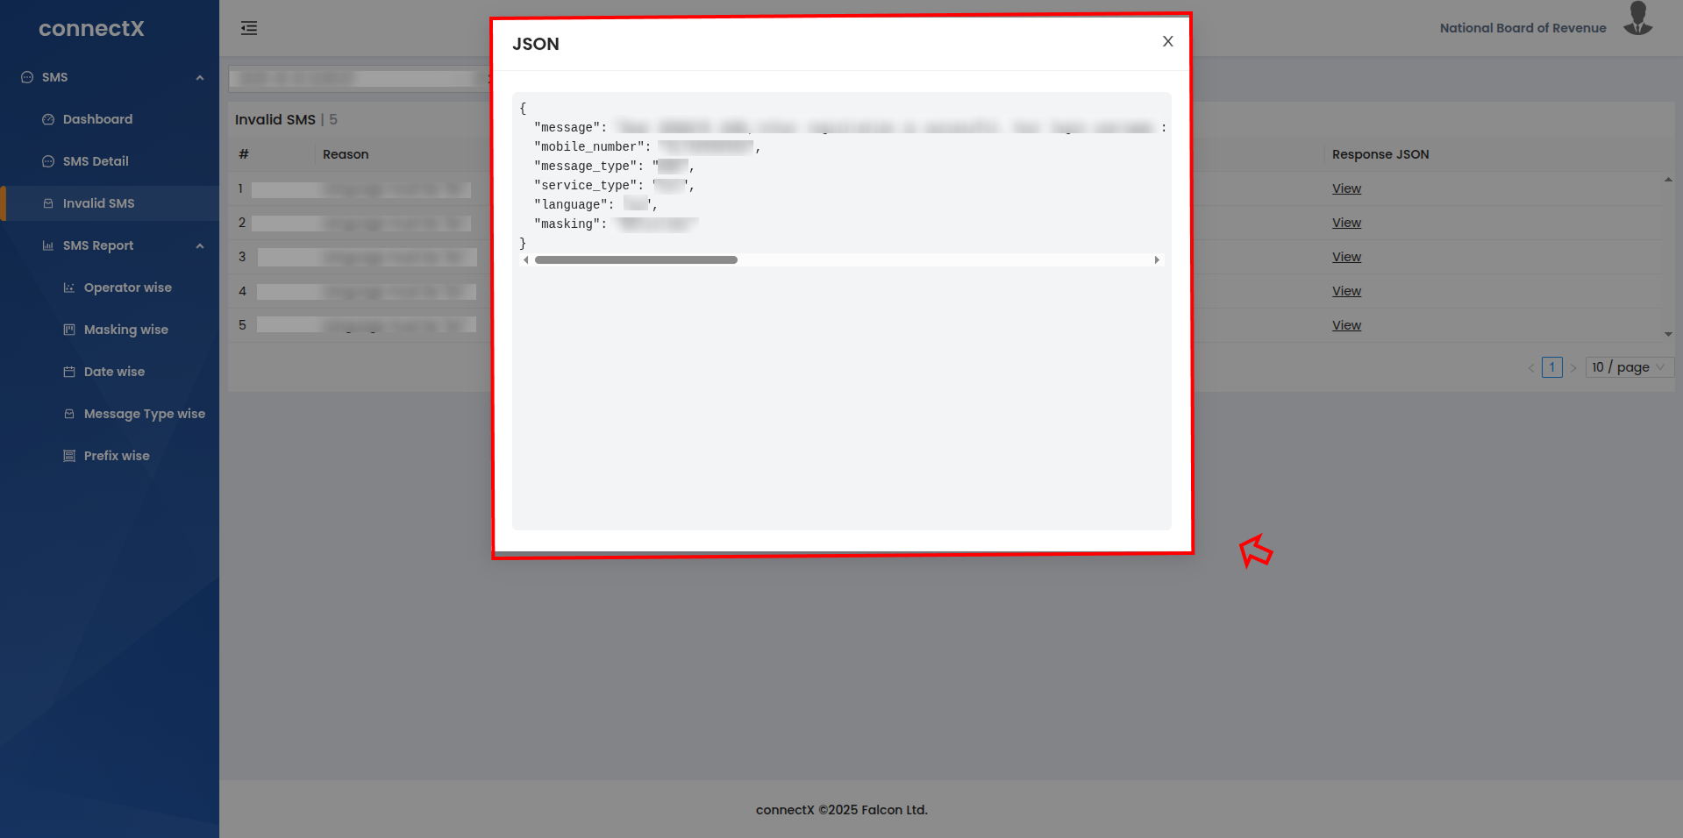Click the user avatar icon

click(1637, 19)
